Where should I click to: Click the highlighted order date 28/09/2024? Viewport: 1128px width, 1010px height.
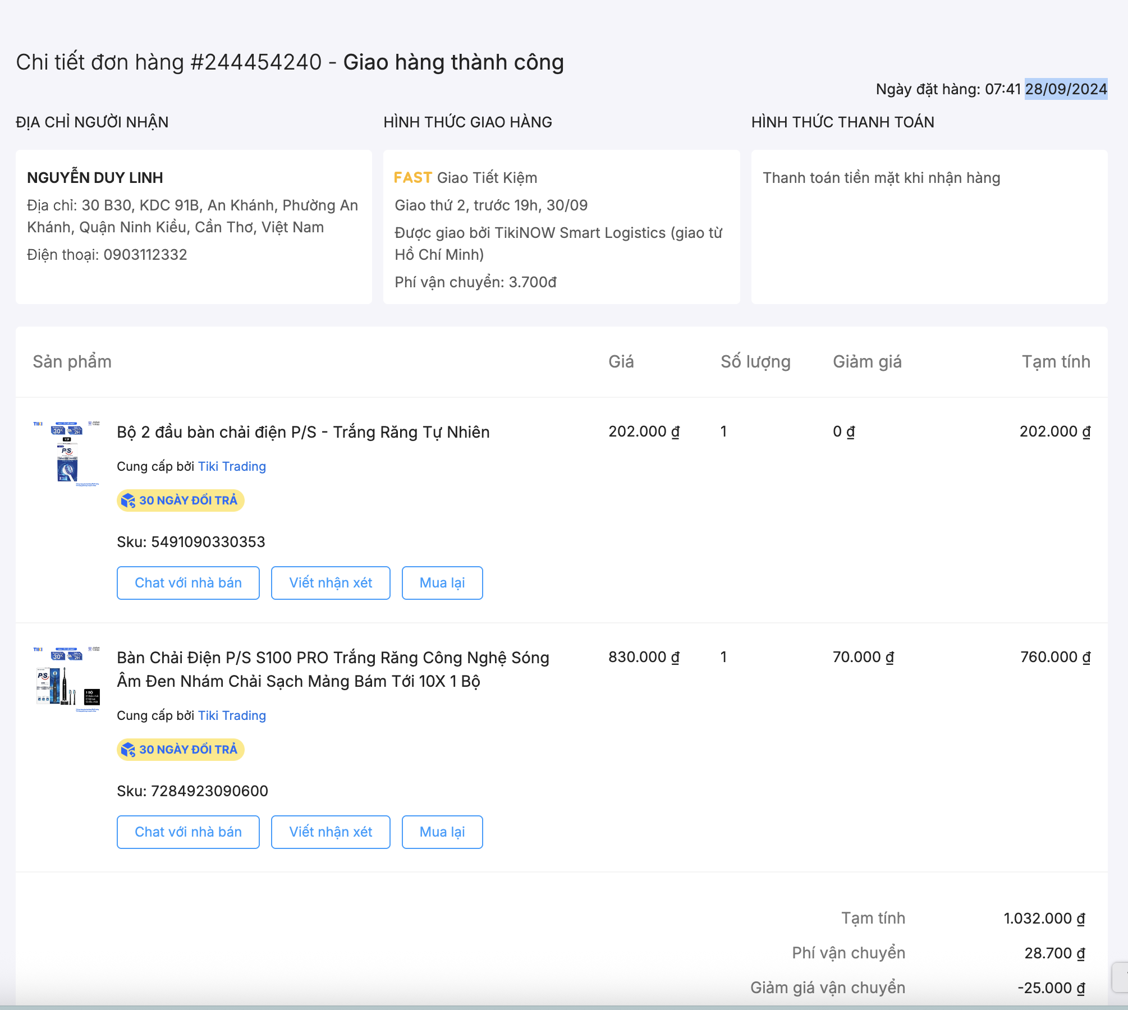pos(1066,89)
